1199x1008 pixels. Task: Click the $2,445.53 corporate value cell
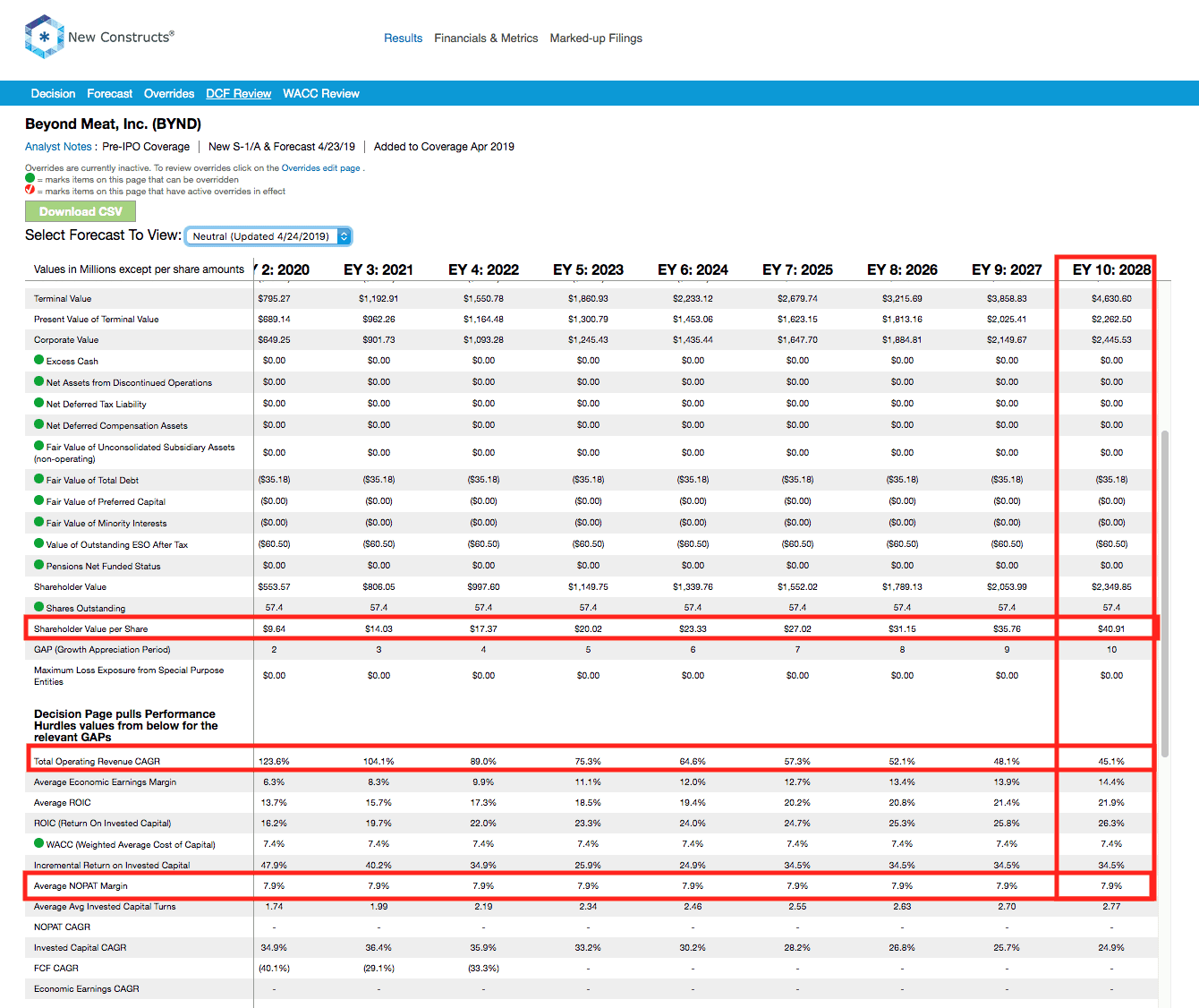1111,339
